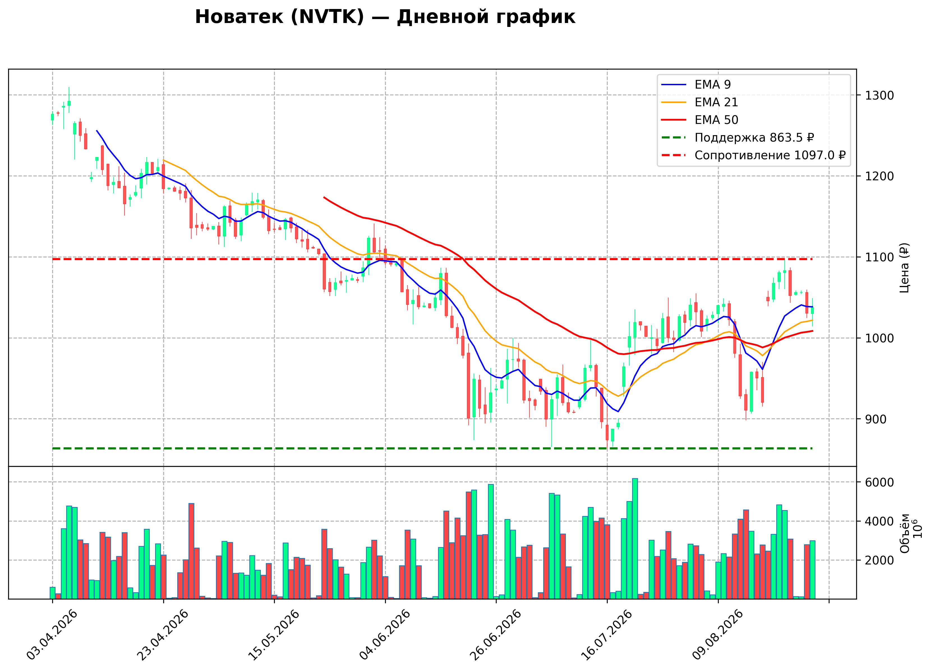Select the "EMA 50" legend label

tap(716, 120)
